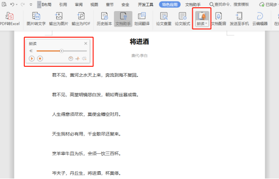Toggle the 文档助手 ribbon button
This screenshot has height=179, width=279.
coord(123,19)
